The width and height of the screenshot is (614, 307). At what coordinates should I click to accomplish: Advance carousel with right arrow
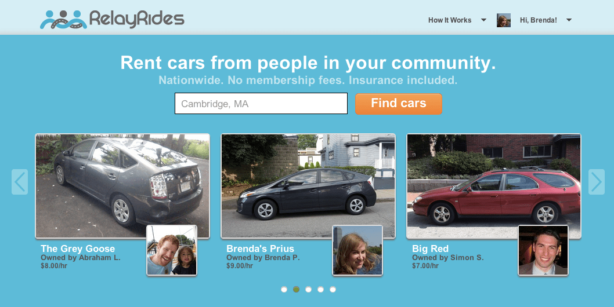[x=597, y=182]
